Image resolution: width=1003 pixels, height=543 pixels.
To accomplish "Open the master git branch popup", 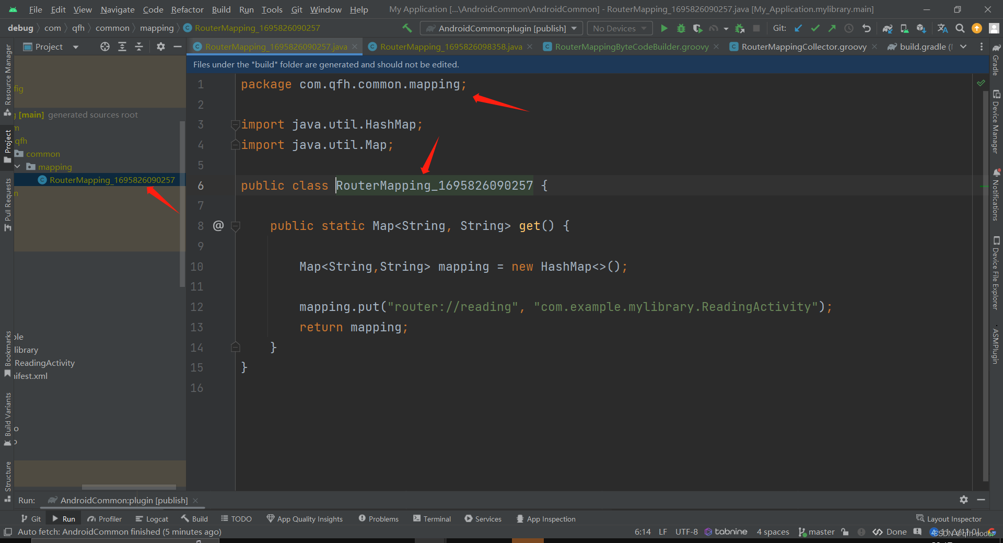I will coord(817,532).
